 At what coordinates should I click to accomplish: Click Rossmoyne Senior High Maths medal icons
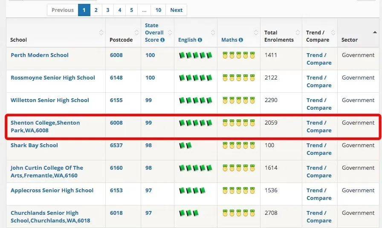point(239,78)
